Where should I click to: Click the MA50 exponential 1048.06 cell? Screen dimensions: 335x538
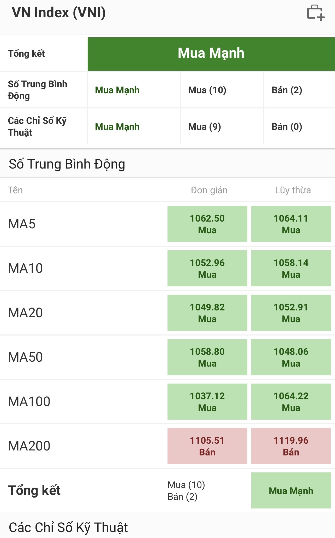pos(291,357)
